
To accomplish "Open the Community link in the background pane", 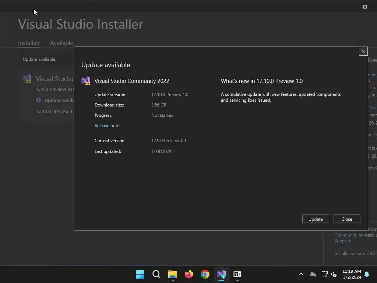I will click(x=346, y=235).
